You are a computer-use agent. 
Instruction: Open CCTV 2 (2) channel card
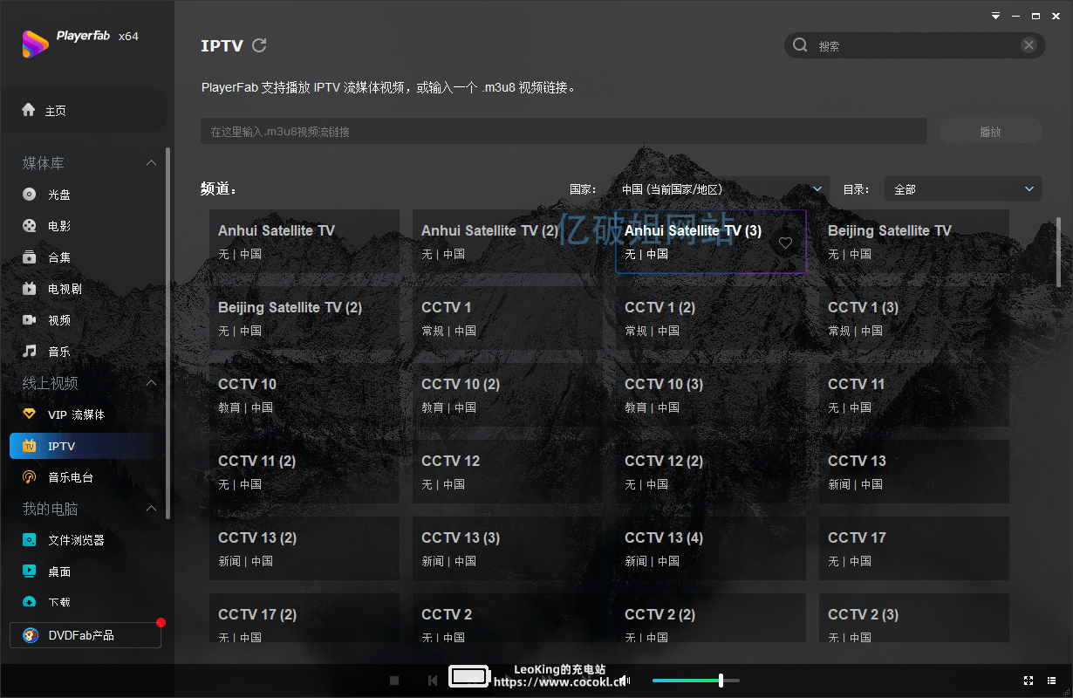point(711,618)
